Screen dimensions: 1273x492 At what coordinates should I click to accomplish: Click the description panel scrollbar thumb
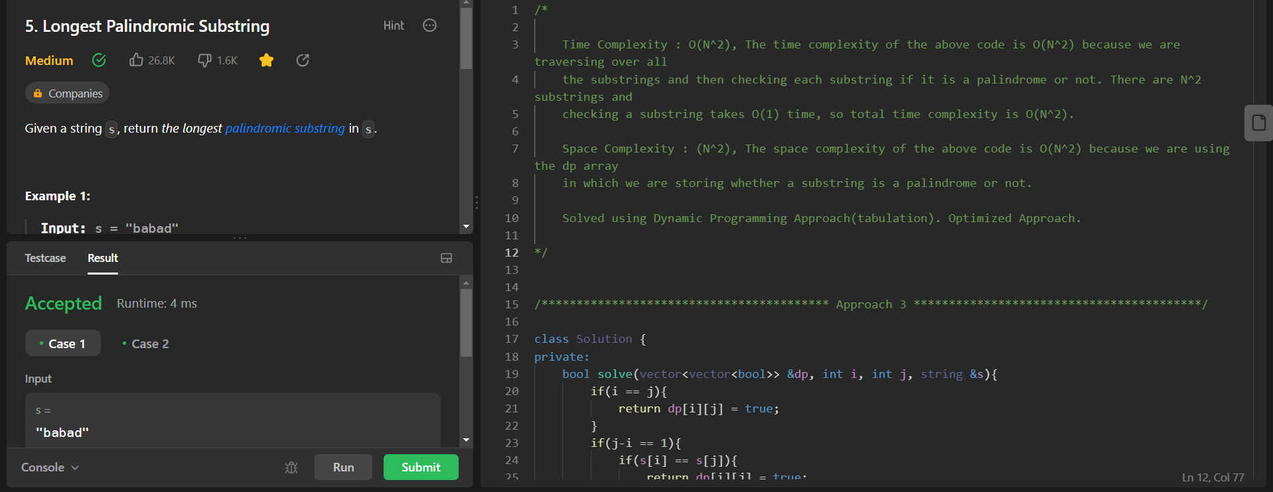point(467,38)
